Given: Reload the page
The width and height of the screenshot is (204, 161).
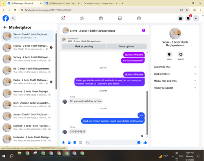Looking at the screenshot, I should pos(15,10).
